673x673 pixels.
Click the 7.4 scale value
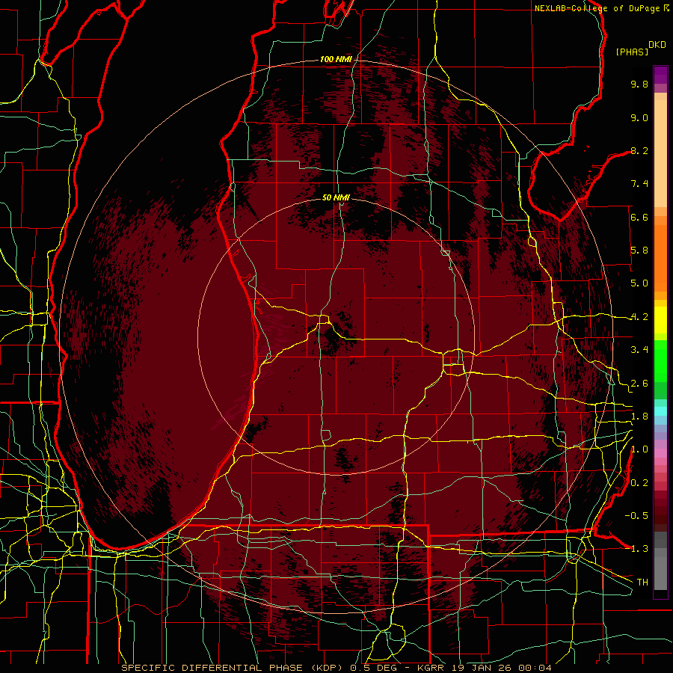pos(639,184)
